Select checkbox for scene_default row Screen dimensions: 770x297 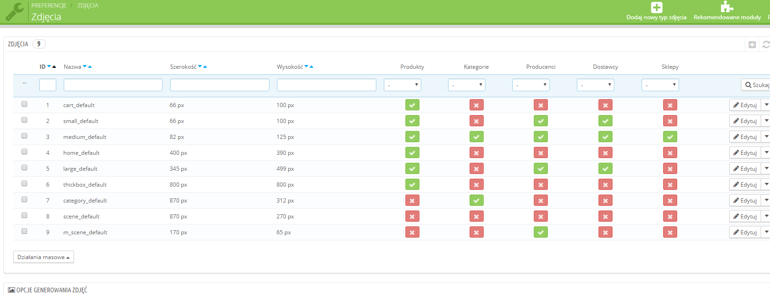(x=24, y=215)
